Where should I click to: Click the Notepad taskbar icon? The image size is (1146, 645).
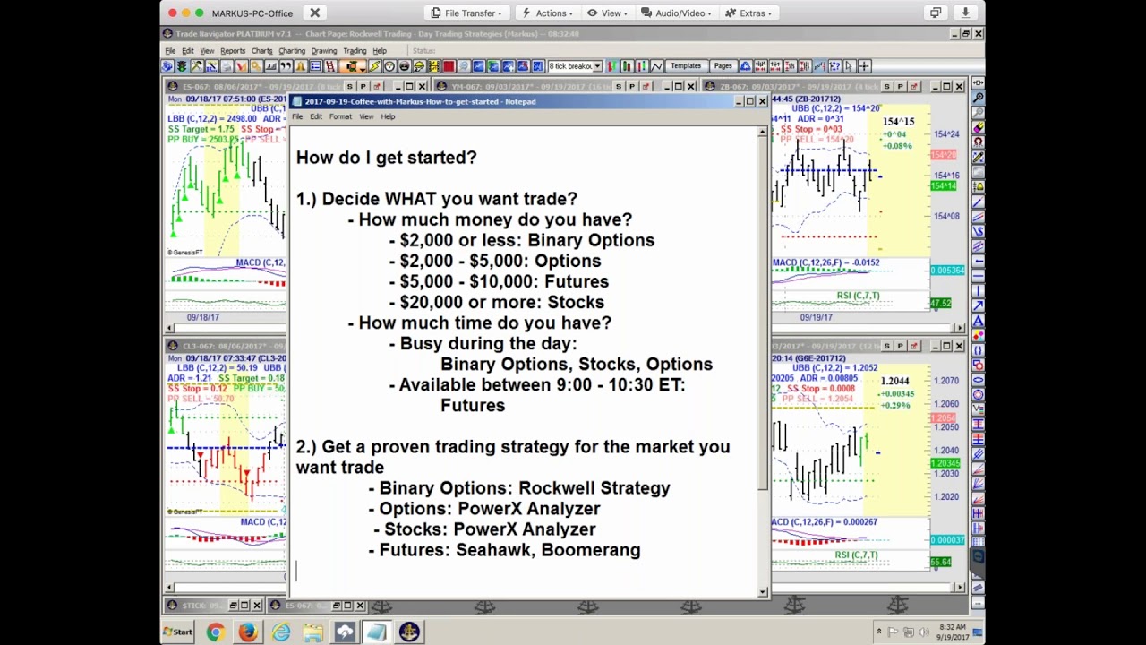click(377, 632)
